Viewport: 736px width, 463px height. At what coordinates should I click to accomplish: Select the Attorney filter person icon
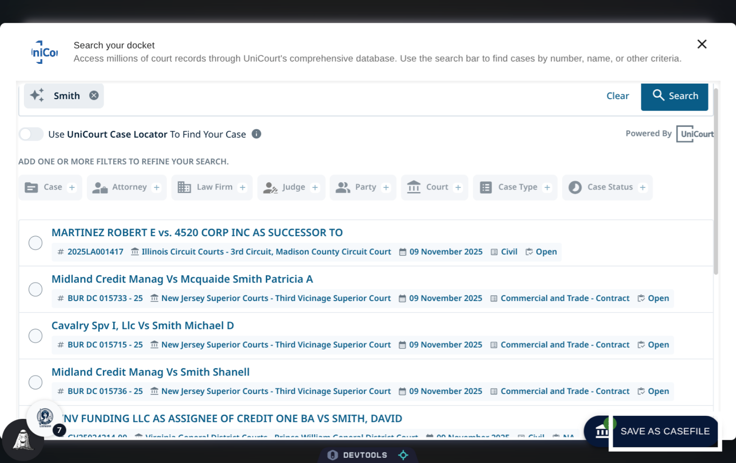[99, 187]
